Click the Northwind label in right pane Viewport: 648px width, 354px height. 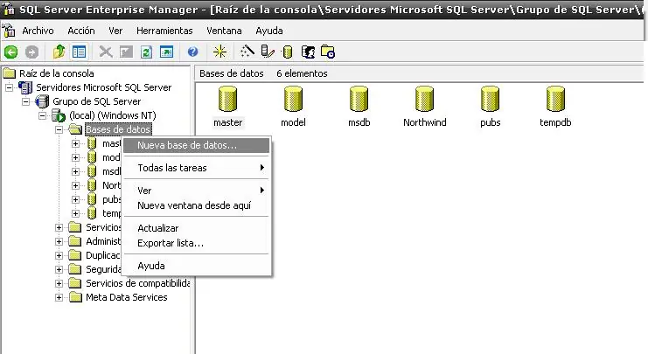[425, 122]
